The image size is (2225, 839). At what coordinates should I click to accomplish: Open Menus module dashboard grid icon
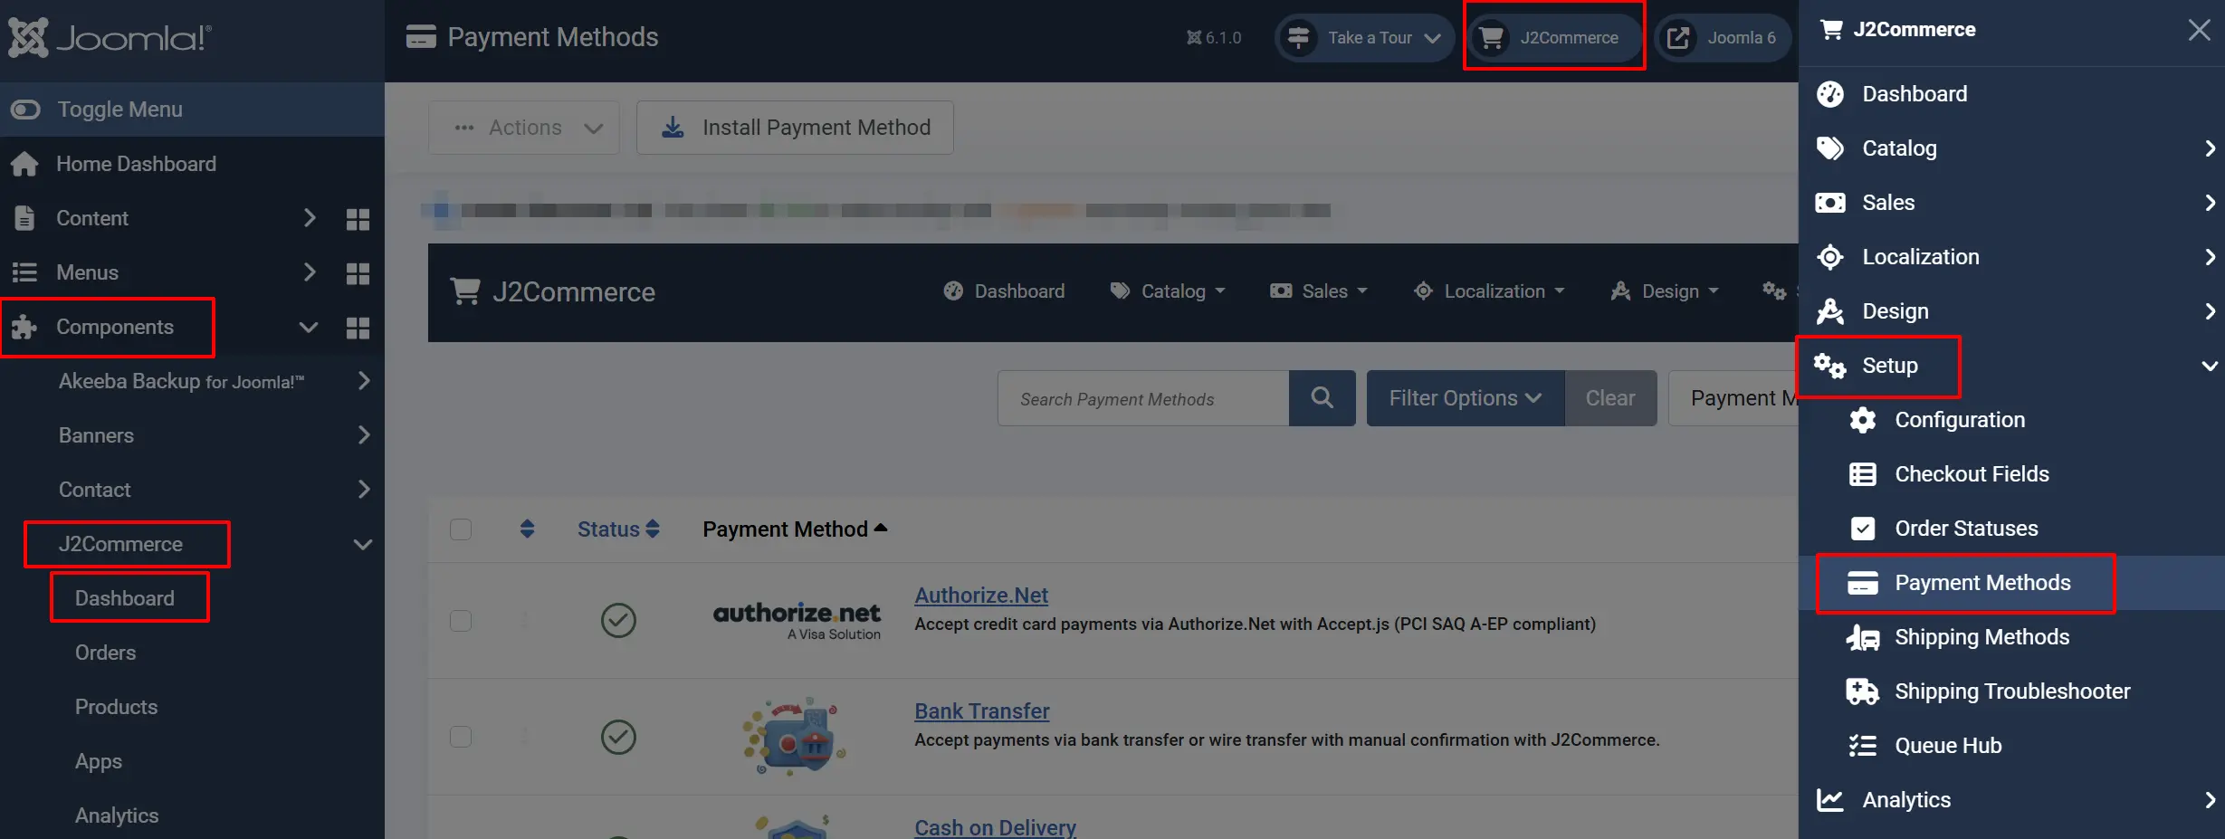pos(358,273)
